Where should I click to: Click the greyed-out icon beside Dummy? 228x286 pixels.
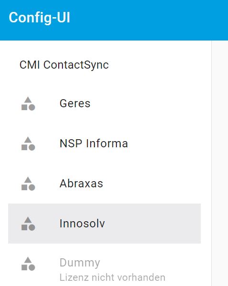[x=28, y=264]
